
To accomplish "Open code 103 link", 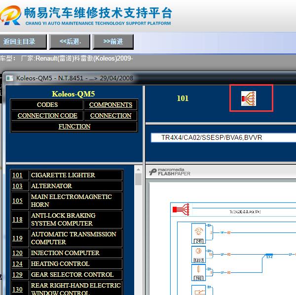I will 17,186.
